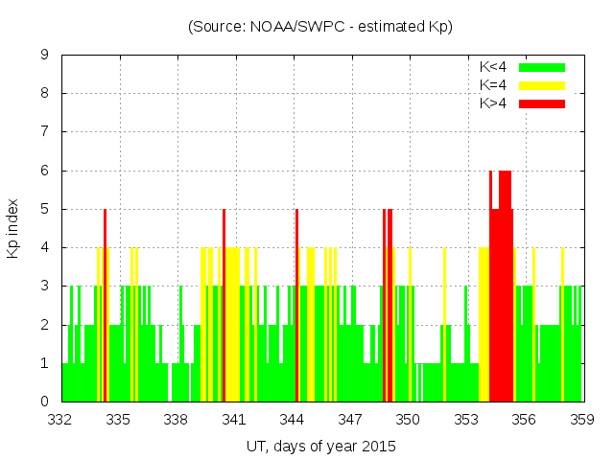Screen dimensions: 614x460
Task: Click the 359 tick label on x-axis
Action: (x=581, y=420)
